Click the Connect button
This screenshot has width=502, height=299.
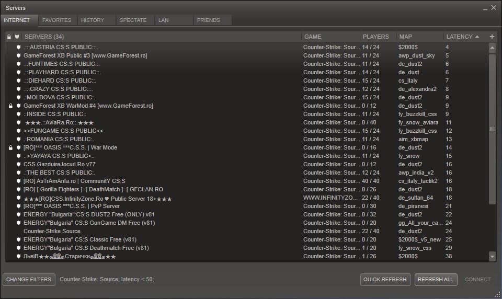point(477,280)
